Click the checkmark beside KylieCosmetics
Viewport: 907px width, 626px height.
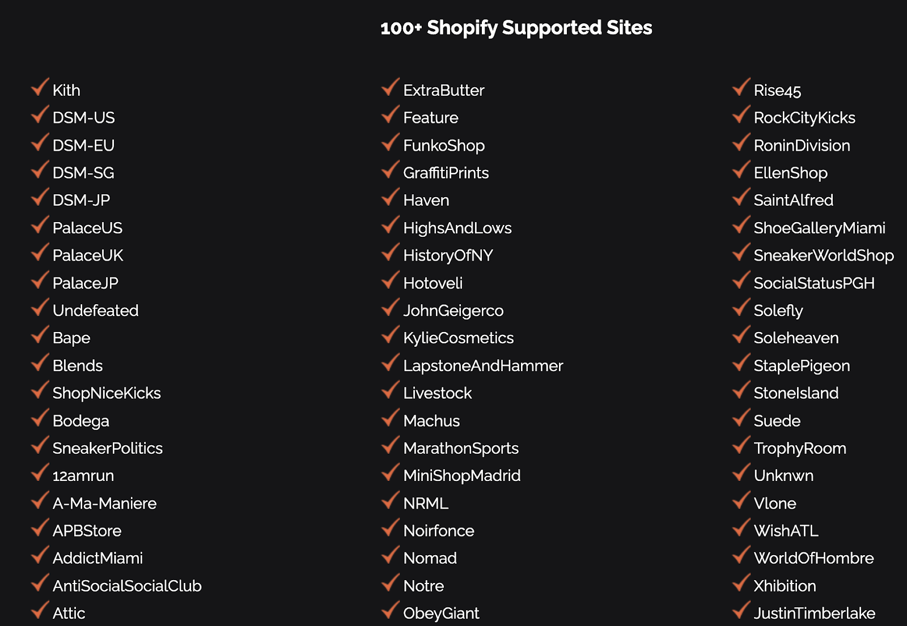coord(391,335)
